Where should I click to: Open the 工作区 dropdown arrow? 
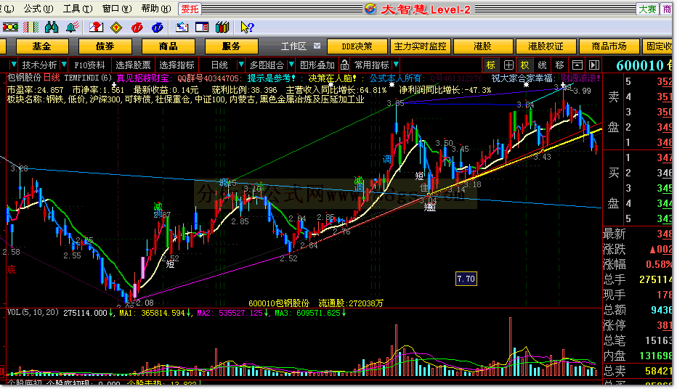pyautogui.click(x=317, y=46)
